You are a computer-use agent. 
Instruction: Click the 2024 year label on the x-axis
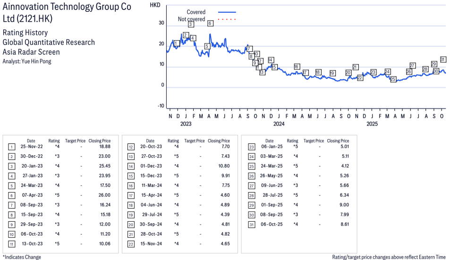click(x=279, y=124)
